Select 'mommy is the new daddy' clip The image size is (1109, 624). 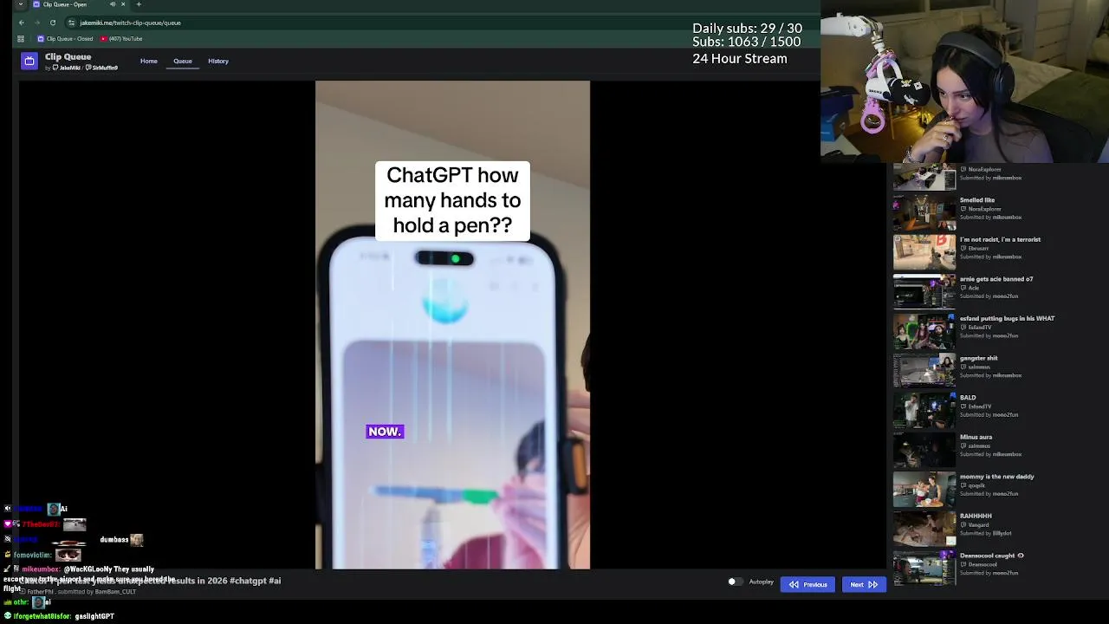tap(996, 476)
